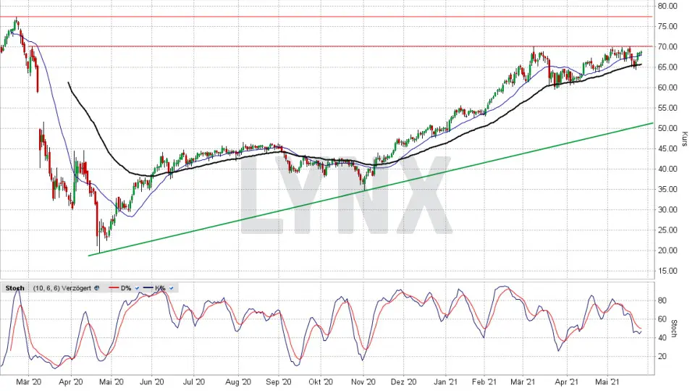Click the 80.00 price axis value
Screen dimensions: 695x391
click(667, 6)
